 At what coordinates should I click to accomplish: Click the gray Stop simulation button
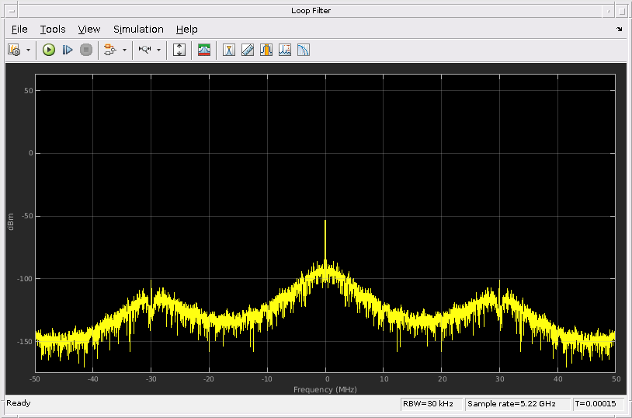86,50
